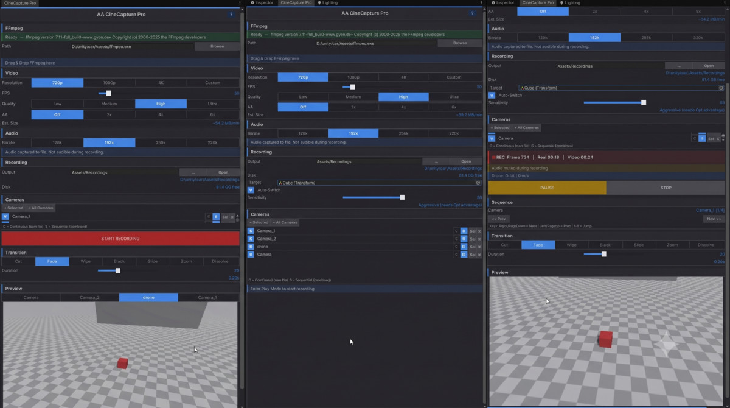Remove the drone camera with its X button
The height and width of the screenshot is (408, 730).
click(x=479, y=247)
